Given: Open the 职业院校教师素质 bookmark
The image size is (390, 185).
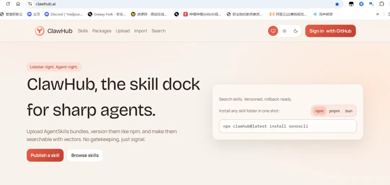Looking at the screenshot, I should pos(244,14).
